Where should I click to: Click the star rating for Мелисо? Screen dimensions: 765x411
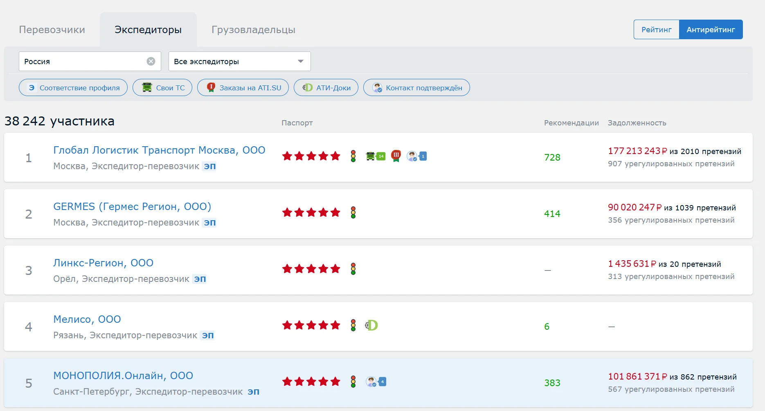tap(311, 325)
